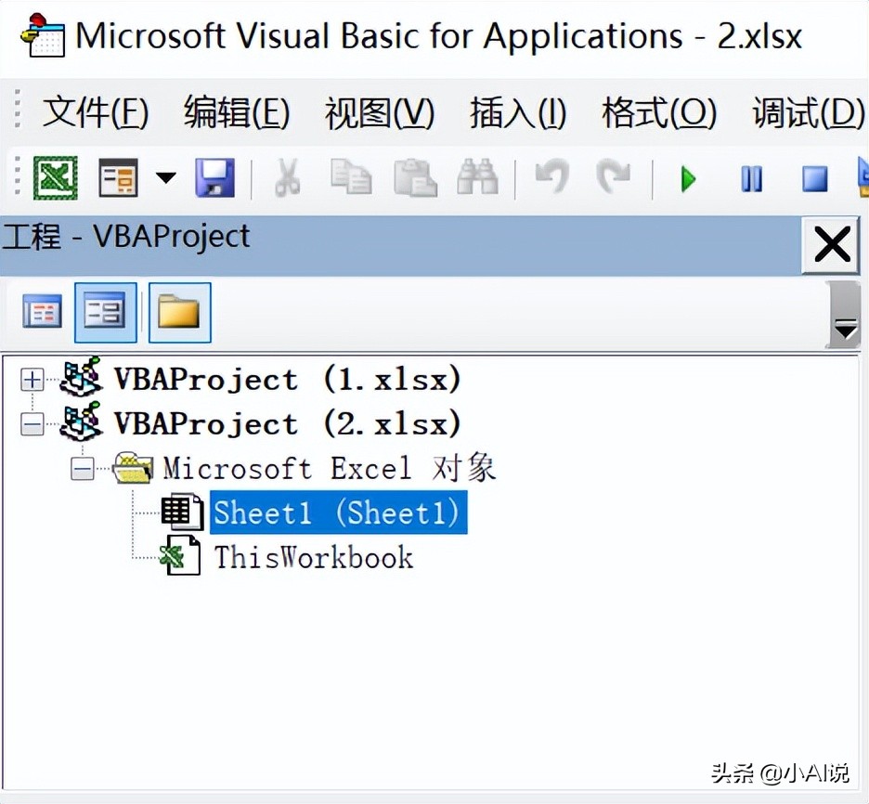The width and height of the screenshot is (869, 804).
Task: Click the Paste clipboard icon
Action: [415, 178]
